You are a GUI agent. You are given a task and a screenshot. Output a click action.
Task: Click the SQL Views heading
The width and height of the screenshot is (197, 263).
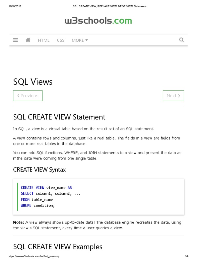point(33,82)
